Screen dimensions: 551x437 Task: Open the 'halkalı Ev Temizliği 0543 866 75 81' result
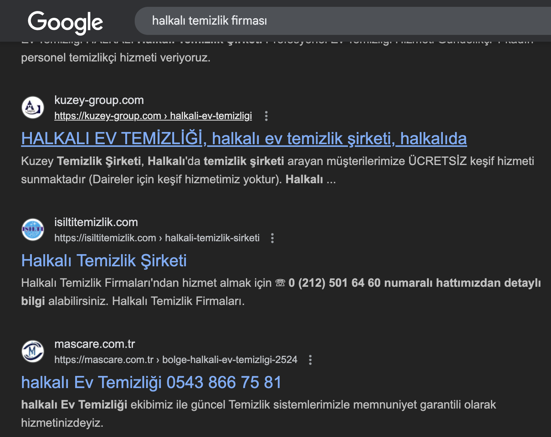151,382
